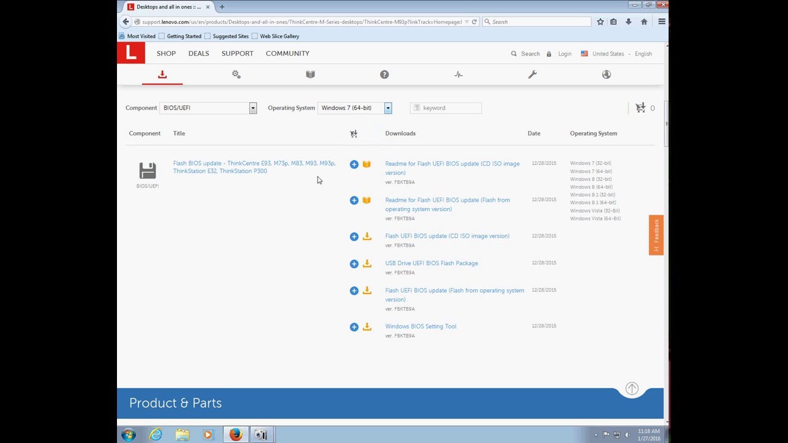Add Readme CD ISO image version to list
This screenshot has height=443, width=788.
(354, 164)
